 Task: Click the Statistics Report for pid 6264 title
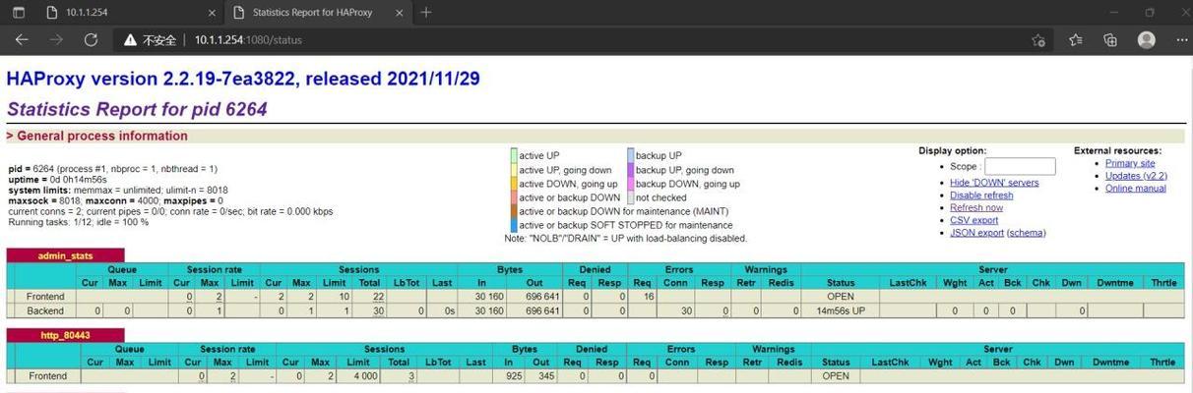[x=137, y=109]
